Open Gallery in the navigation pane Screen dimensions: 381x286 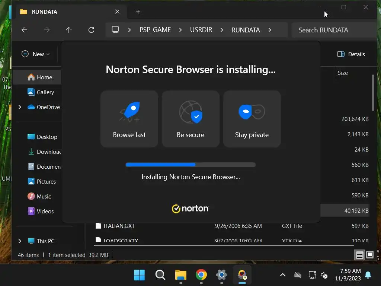coord(41,92)
